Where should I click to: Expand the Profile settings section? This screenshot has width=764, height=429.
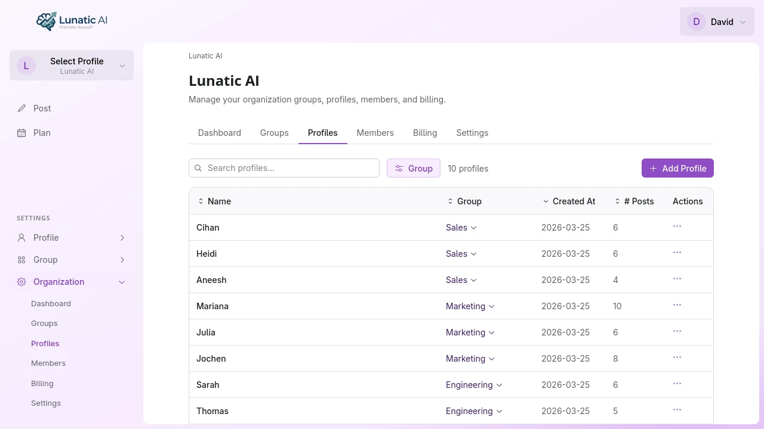pyautogui.click(x=72, y=238)
